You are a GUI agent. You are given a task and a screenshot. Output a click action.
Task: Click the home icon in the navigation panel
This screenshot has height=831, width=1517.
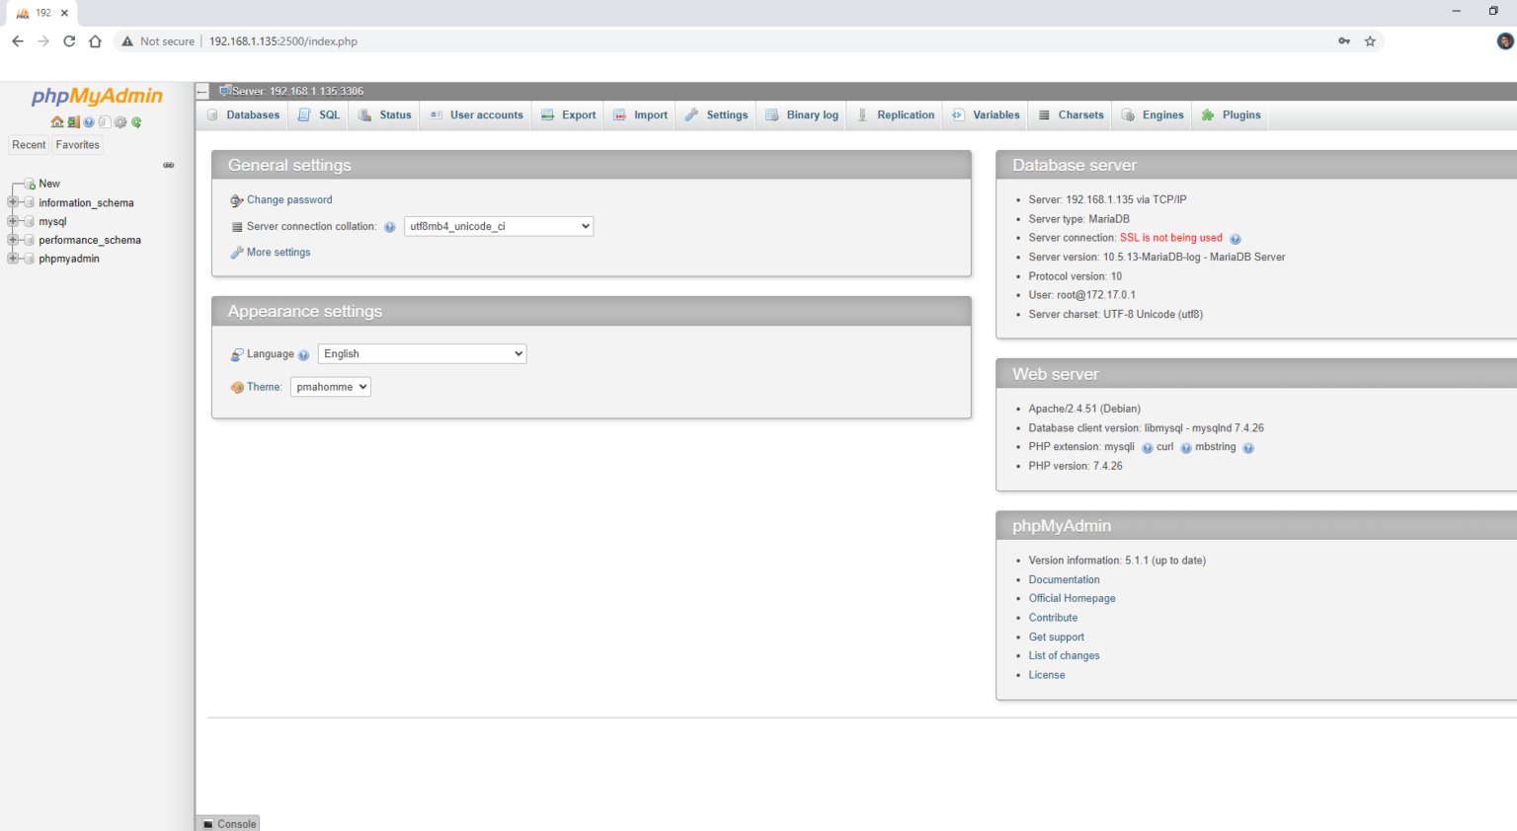pyautogui.click(x=57, y=121)
